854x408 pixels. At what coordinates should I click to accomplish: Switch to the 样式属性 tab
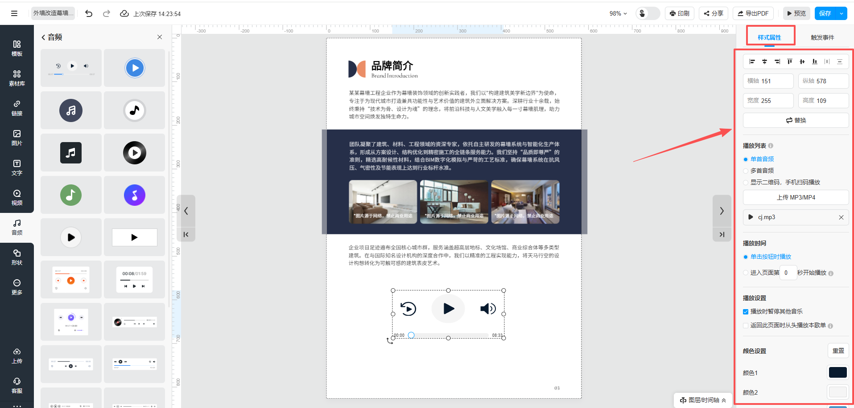coord(769,37)
